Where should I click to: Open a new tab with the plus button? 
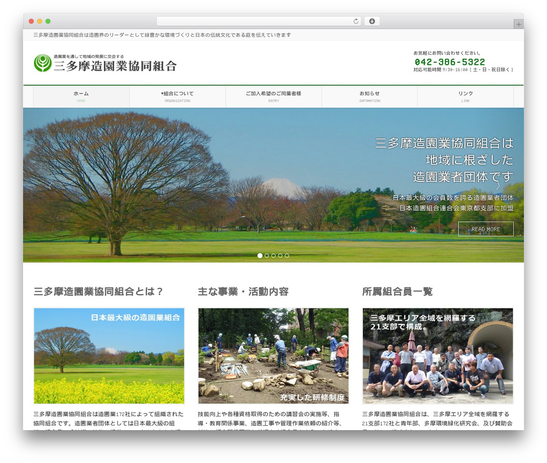[x=518, y=24]
